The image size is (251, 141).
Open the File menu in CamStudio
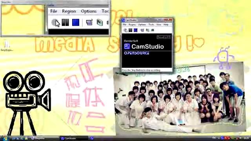tap(125, 25)
